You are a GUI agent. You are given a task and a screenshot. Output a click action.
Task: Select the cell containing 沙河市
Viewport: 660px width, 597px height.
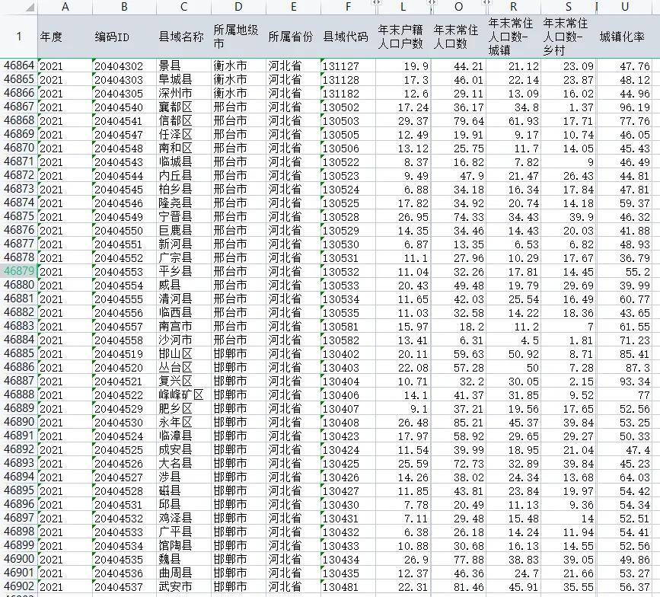coord(183,340)
